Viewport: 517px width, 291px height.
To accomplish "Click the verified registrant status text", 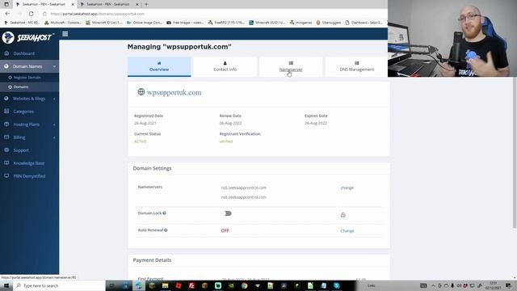I will 226,141.
